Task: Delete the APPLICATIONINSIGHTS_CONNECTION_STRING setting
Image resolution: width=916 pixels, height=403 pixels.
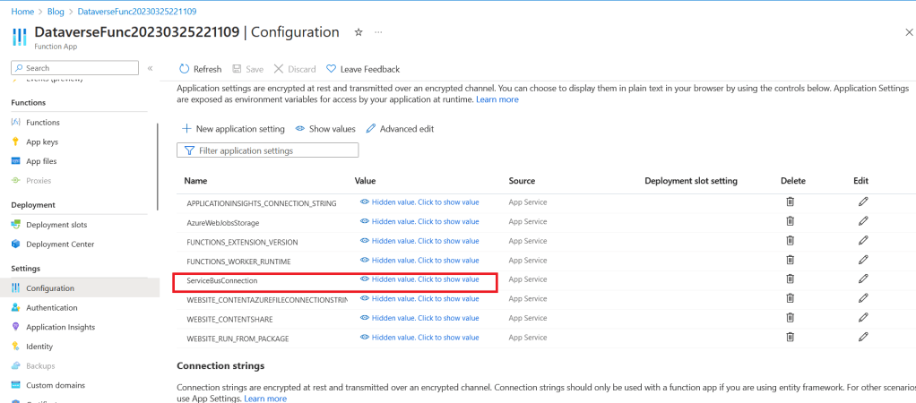Action: click(x=790, y=202)
